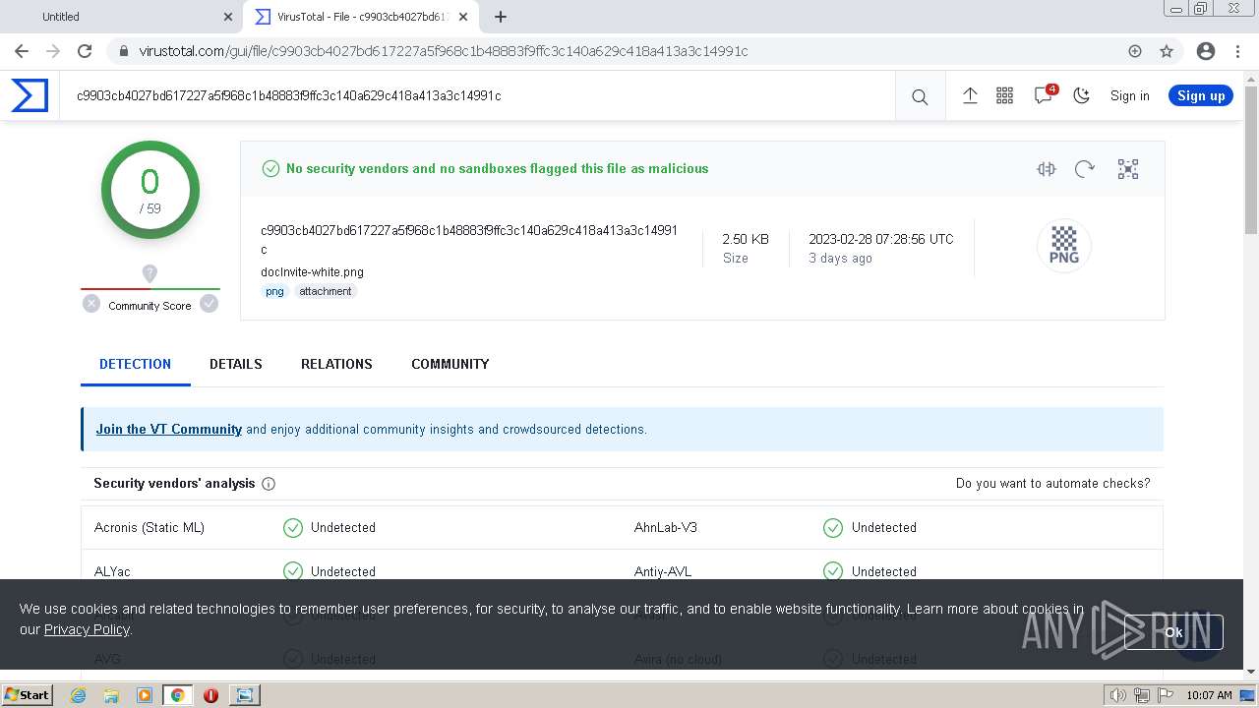The width and height of the screenshot is (1259, 708).
Task: Click the png tag chip
Action: [274, 291]
